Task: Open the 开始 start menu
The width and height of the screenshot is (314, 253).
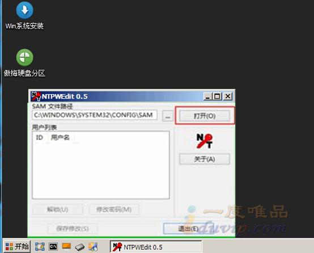Action: (17, 246)
